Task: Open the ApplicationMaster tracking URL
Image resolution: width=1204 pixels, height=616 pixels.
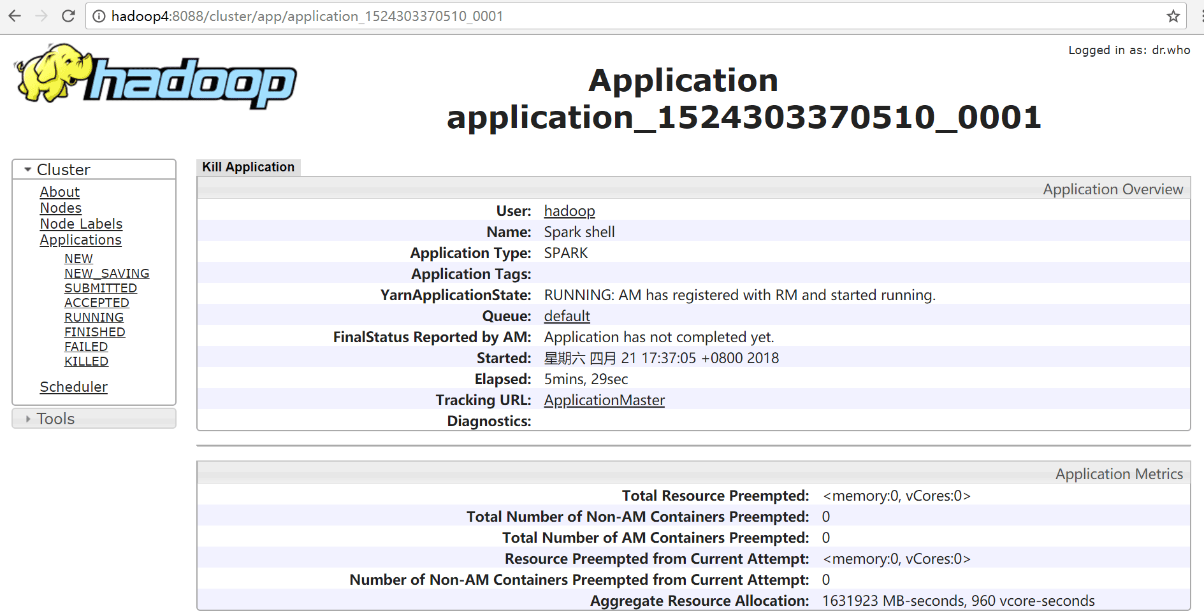Action: coord(604,400)
